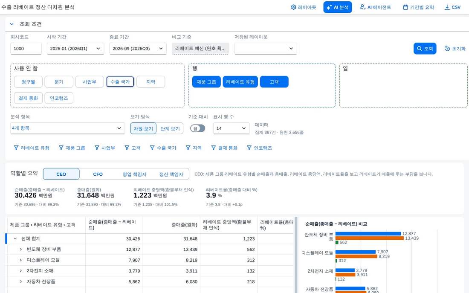Click the 고객 row chip

click(274, 82)
